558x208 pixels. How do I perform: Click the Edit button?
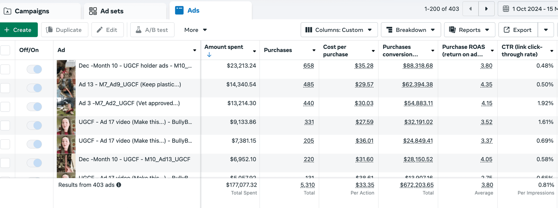(x=107, y=30)
